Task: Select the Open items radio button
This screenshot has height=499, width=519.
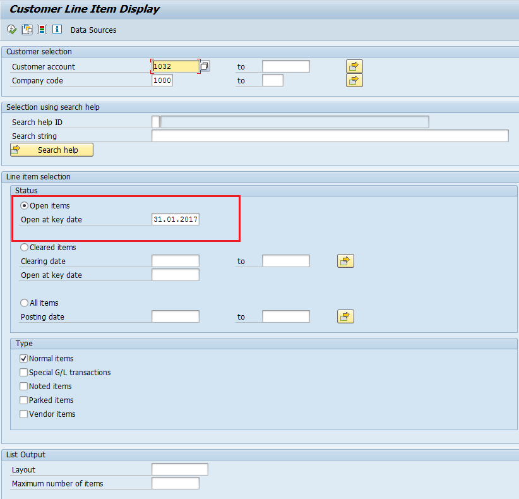Action: click(x=24, y=206)
